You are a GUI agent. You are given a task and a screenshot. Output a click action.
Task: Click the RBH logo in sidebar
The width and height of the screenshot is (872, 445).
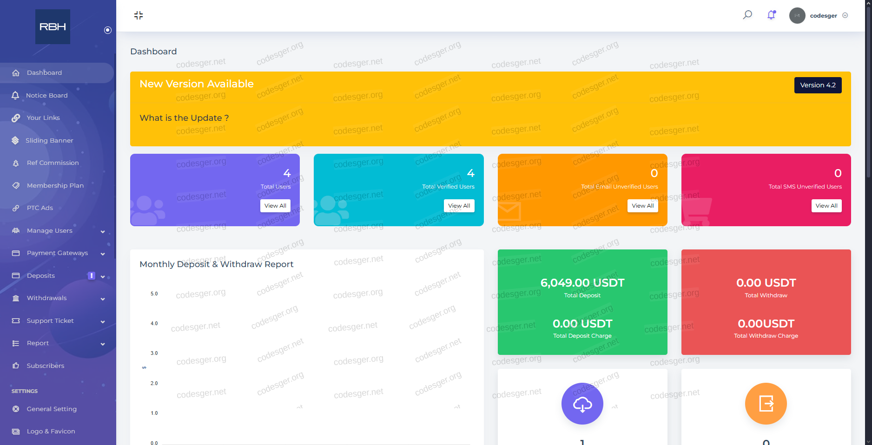[53, 27]
